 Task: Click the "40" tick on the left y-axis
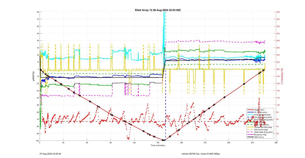coord(38,41)
